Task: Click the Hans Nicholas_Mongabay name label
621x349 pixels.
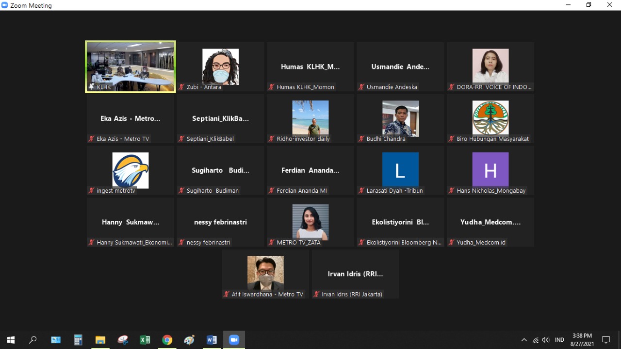Action: tap(490, 191)
